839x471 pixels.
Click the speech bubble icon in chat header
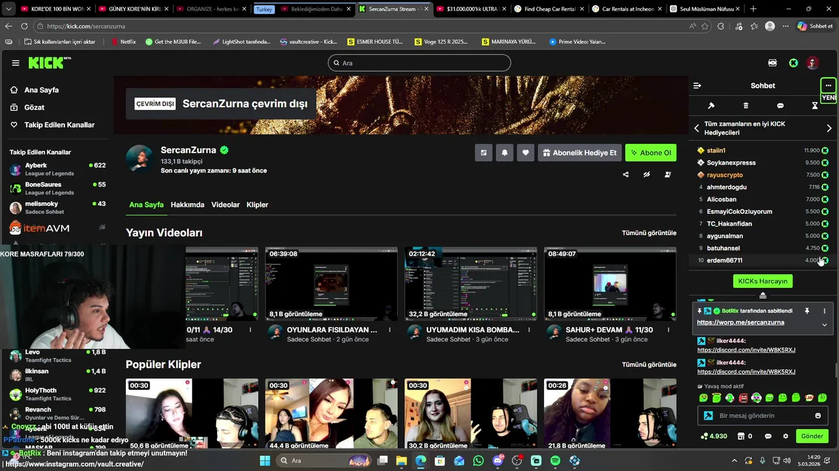(780, 105)
